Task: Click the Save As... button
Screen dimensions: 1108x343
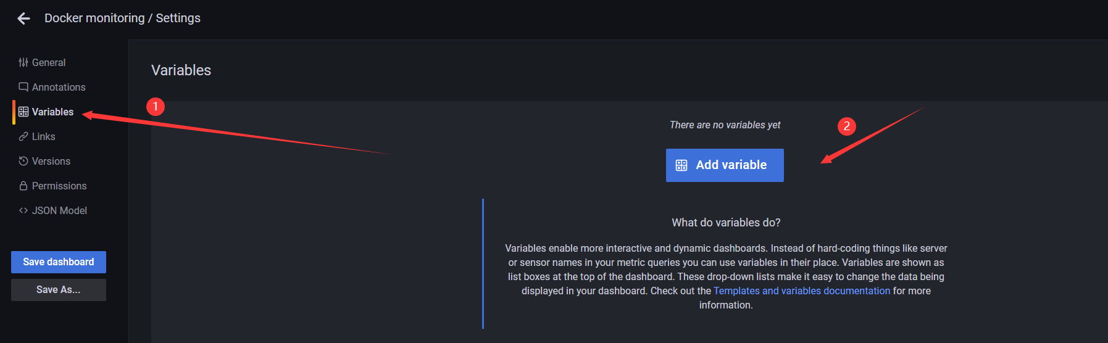Action: (x=59, y=290)
